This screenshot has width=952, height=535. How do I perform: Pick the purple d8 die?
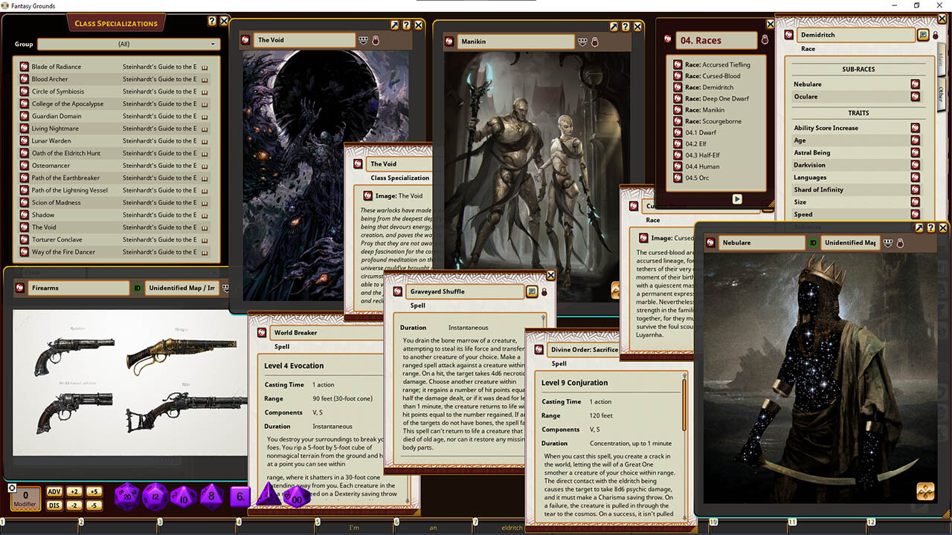click(x=211, y=496)
